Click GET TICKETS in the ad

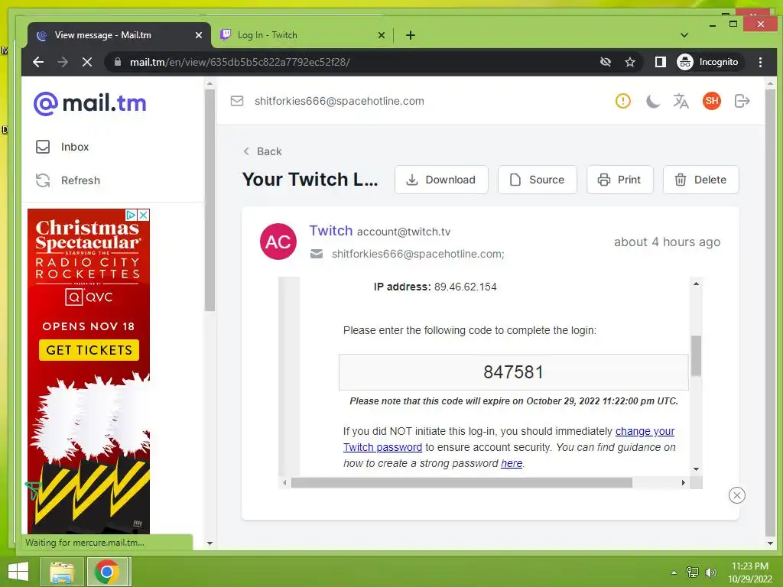(x=89, y=350)
